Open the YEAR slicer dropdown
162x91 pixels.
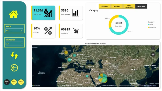(x=14, y=30)
